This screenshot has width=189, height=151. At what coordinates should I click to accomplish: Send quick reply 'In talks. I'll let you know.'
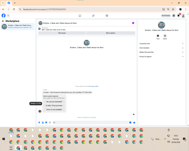point(54,106)
